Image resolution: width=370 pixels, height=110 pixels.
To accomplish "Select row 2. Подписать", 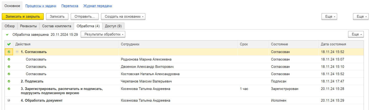I will point(184,81).
